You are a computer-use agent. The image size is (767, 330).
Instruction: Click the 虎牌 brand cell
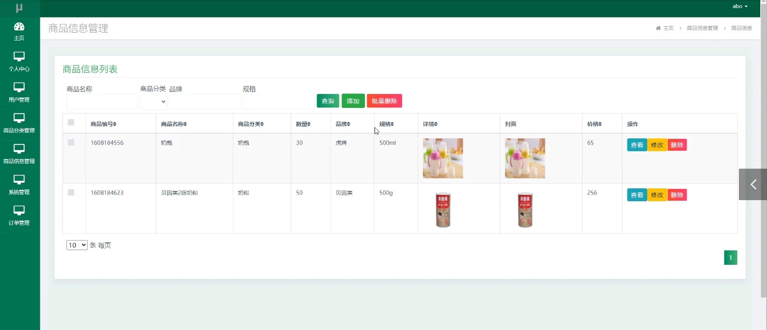[x=341, y=143]
